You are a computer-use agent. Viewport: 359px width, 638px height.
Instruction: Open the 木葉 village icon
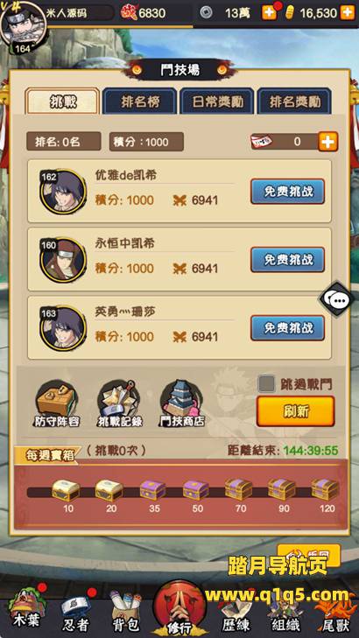point(25,611)
